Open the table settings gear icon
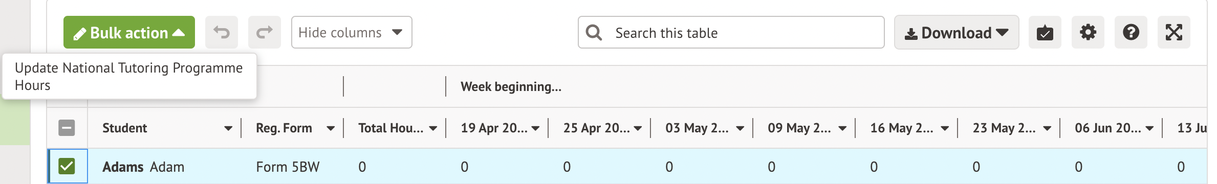Image resolution: width=1217 pixels, height=184 pixels. pyautogui.click(x=1088, y=32)
